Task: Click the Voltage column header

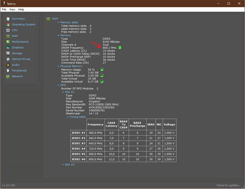Action: (x=169, y=124)
